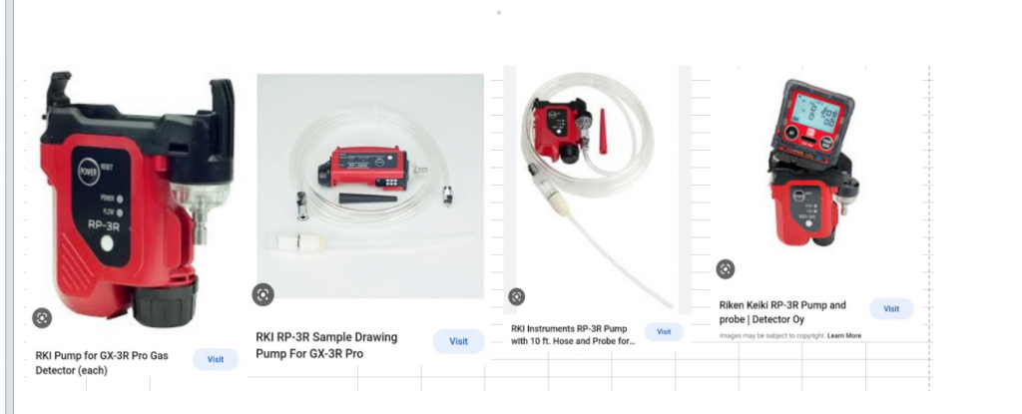The height and width of the screenshot is (414, 1022).
Task: Visit Riken Keiki RP-3R Pump and probe
Action: (891, 309)
